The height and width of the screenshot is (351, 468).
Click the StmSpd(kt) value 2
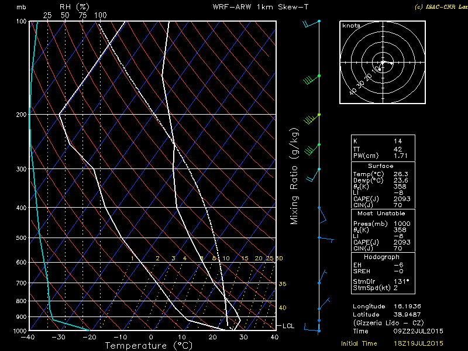395,288
